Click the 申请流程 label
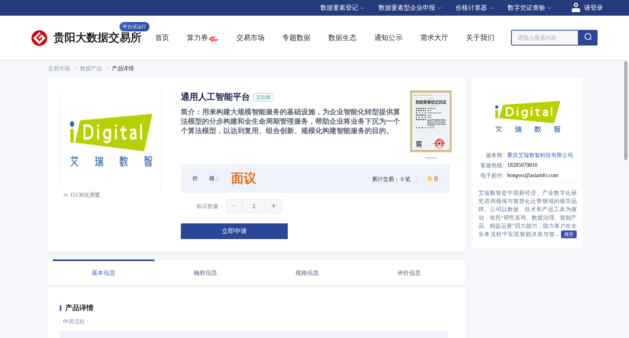This screenshot has height=338, width=629. (x=76, y=322)
